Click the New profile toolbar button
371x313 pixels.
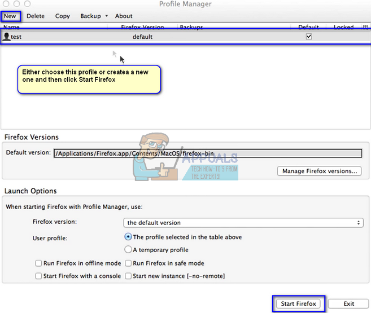(x=10, y=16)
